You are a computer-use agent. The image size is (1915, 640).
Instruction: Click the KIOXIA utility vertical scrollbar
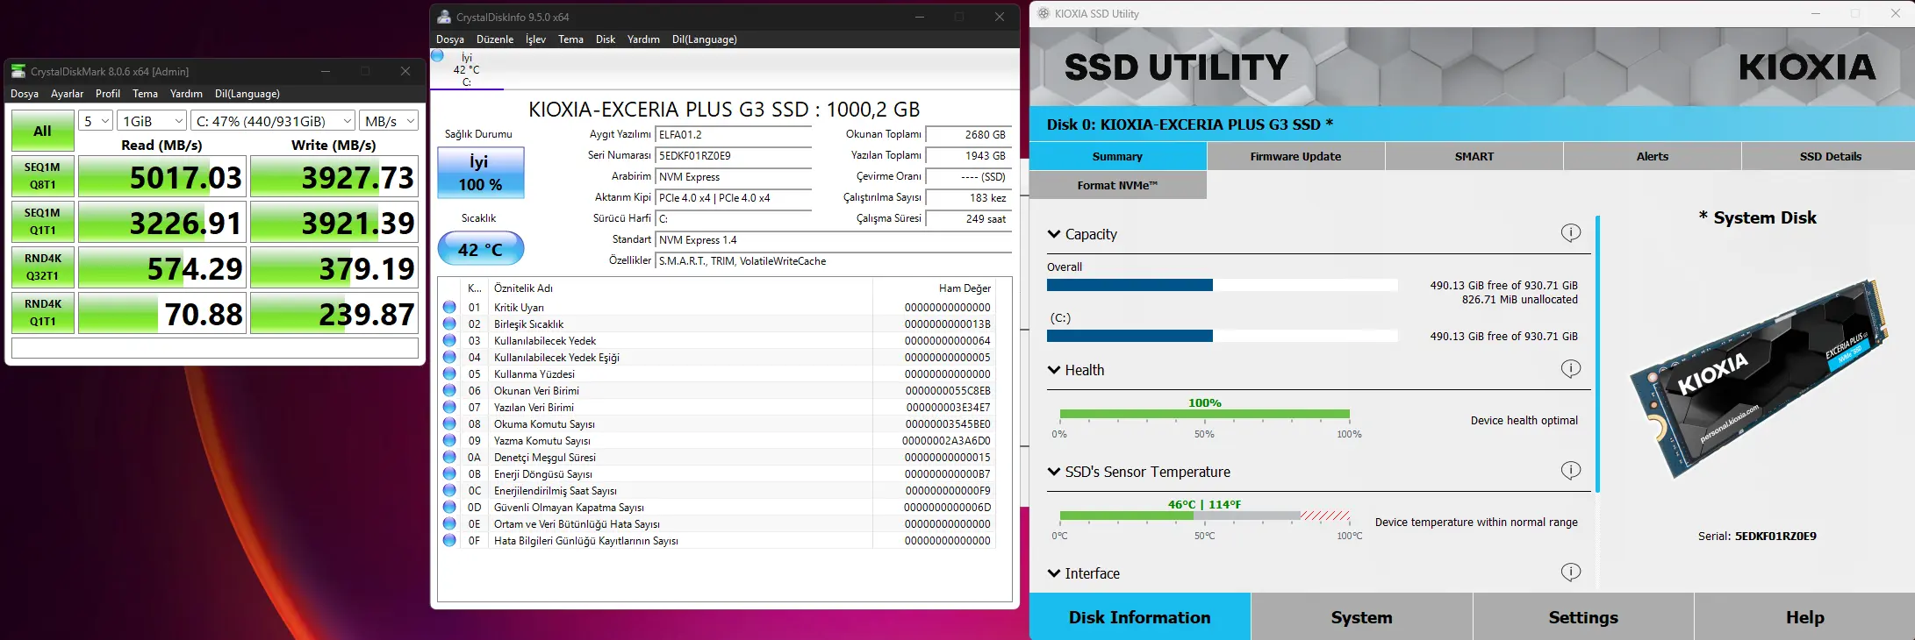(x=1598, y=353)
